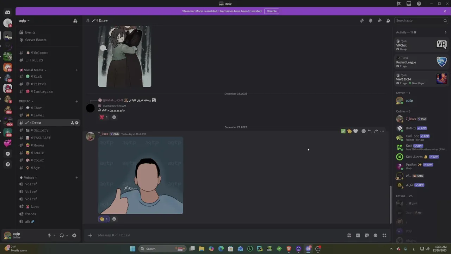Screen dimensions: 451x254
Task: Expand Activity panel chevron
Action: pos(445,32)
